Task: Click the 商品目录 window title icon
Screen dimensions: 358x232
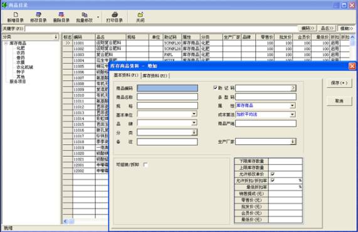Action: pos(4,5)
